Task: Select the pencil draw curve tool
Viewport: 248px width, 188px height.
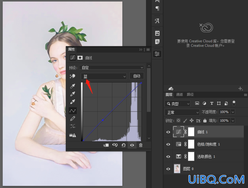Action: (72, 119)
